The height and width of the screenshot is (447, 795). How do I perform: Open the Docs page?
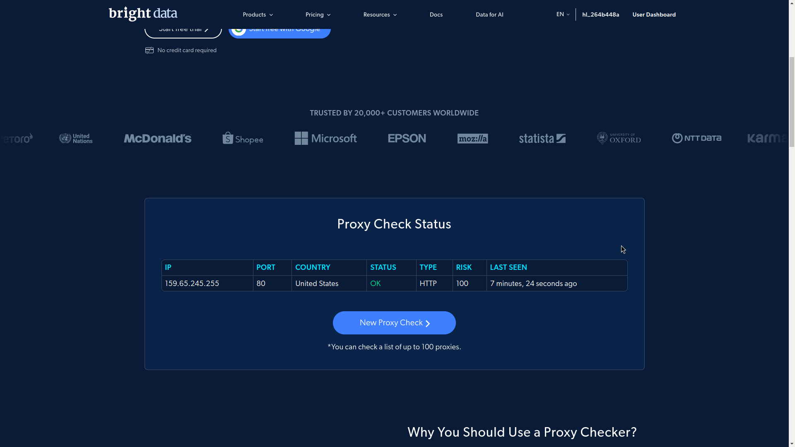(x=436, y=14)
